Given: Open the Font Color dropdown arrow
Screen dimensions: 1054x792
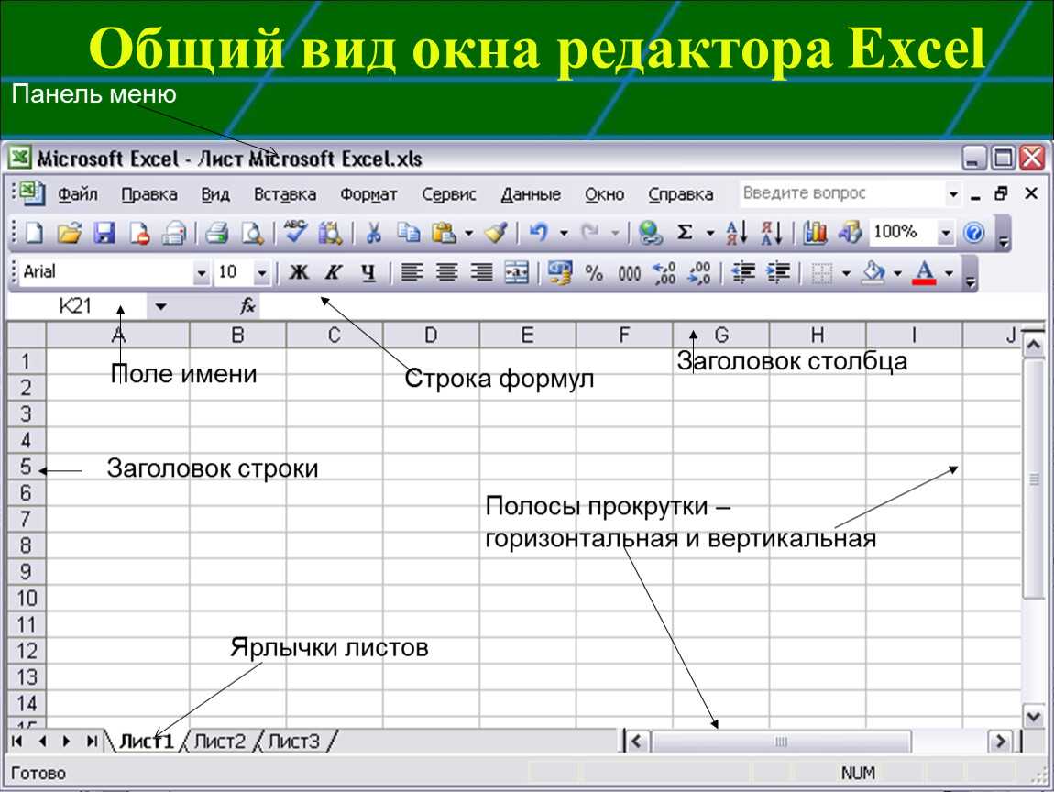Looking at the screenshot, I should (950, 274).
